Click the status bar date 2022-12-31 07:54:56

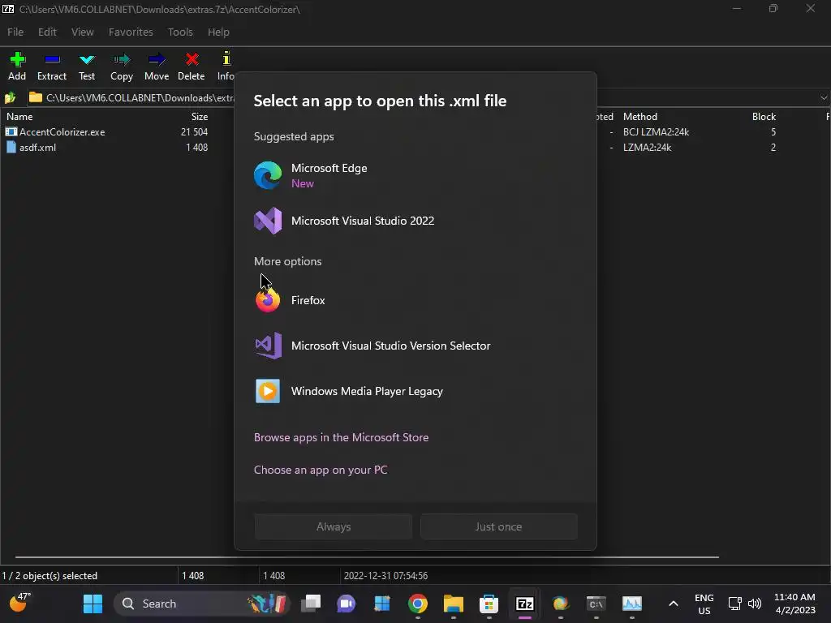[385, 575]
